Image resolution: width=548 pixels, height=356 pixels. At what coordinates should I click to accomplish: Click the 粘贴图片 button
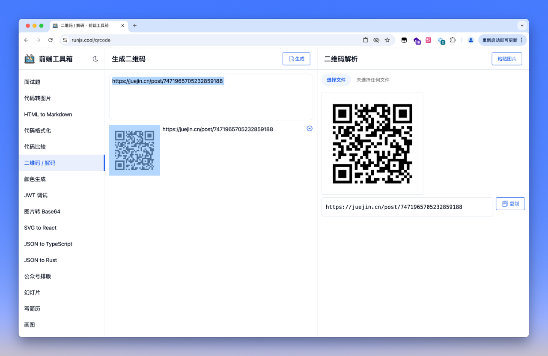(507, 59)
